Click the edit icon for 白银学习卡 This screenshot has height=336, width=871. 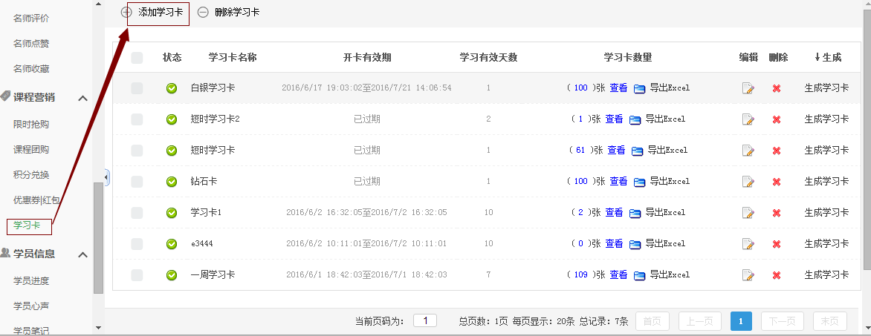(x=748, y=88)
